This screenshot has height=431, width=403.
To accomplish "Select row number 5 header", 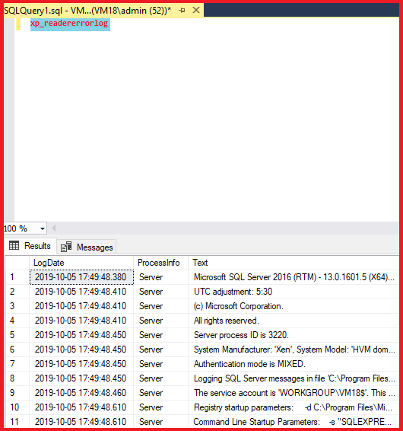I will (x=17, y=335).
